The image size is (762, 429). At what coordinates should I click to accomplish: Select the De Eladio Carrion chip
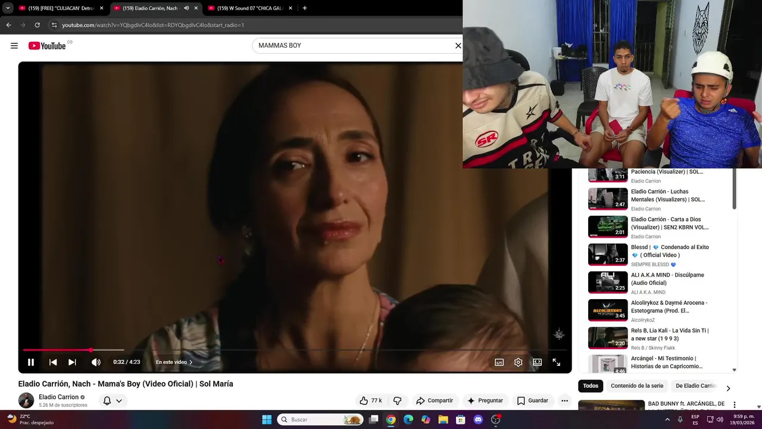[695, 386]
